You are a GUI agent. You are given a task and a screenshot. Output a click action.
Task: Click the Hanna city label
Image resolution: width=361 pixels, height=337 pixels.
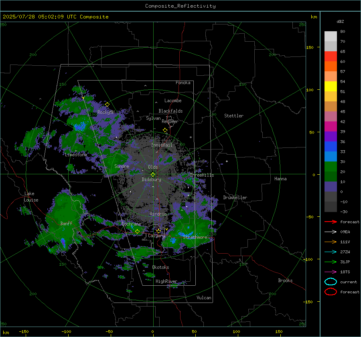pyautogui.click(x=280, y=179)
